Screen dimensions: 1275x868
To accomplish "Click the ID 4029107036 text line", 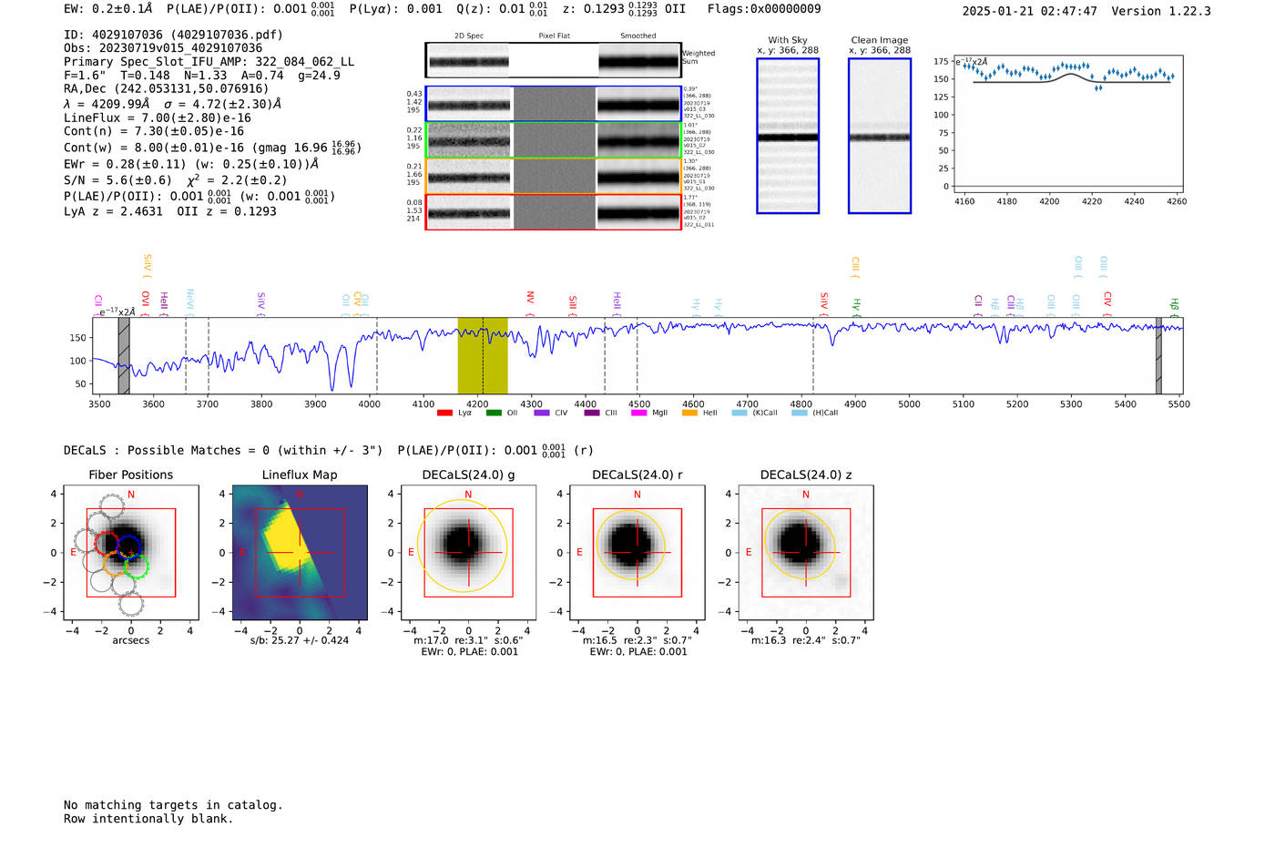I will 173,35.
